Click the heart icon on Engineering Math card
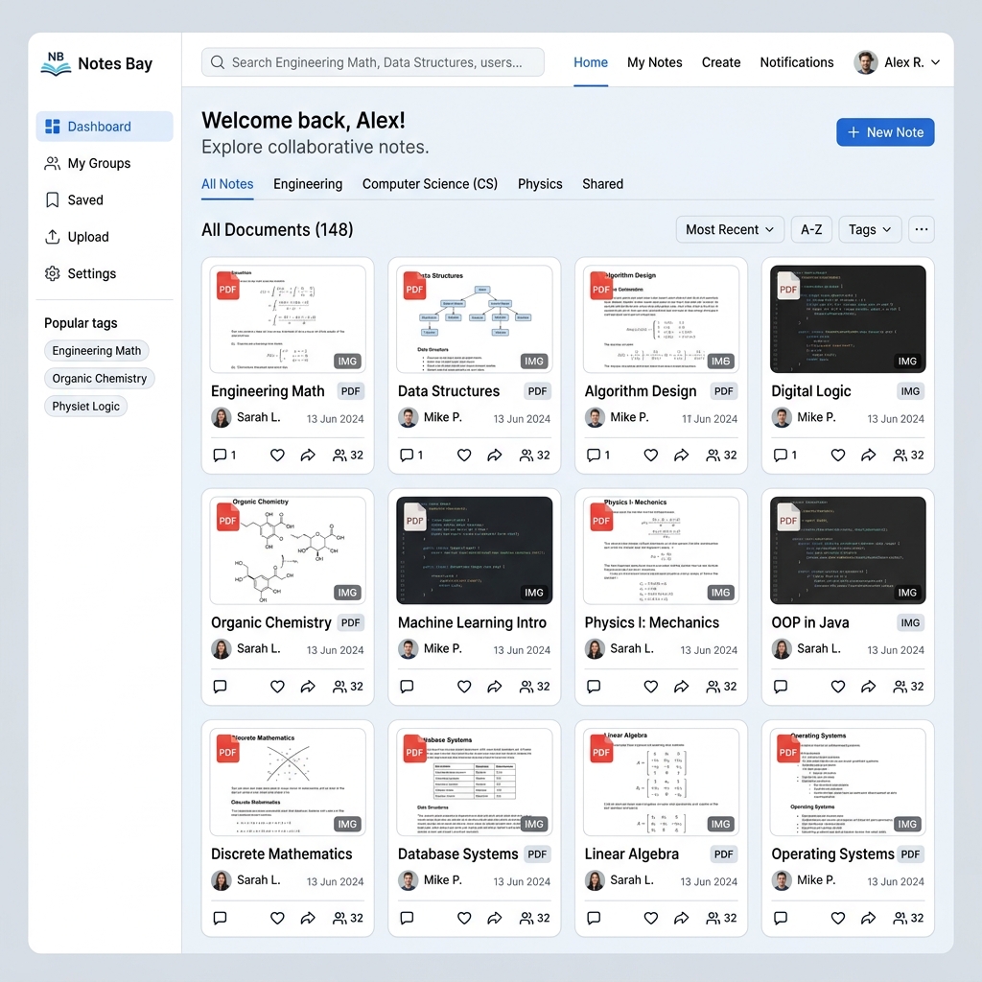This screenshot has width=982, height=982. click(x=277, y=456)
